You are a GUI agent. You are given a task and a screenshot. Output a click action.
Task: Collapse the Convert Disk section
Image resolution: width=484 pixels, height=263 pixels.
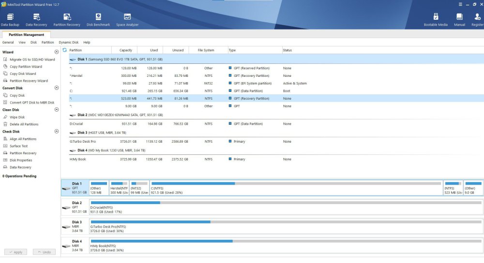point(57,88)
